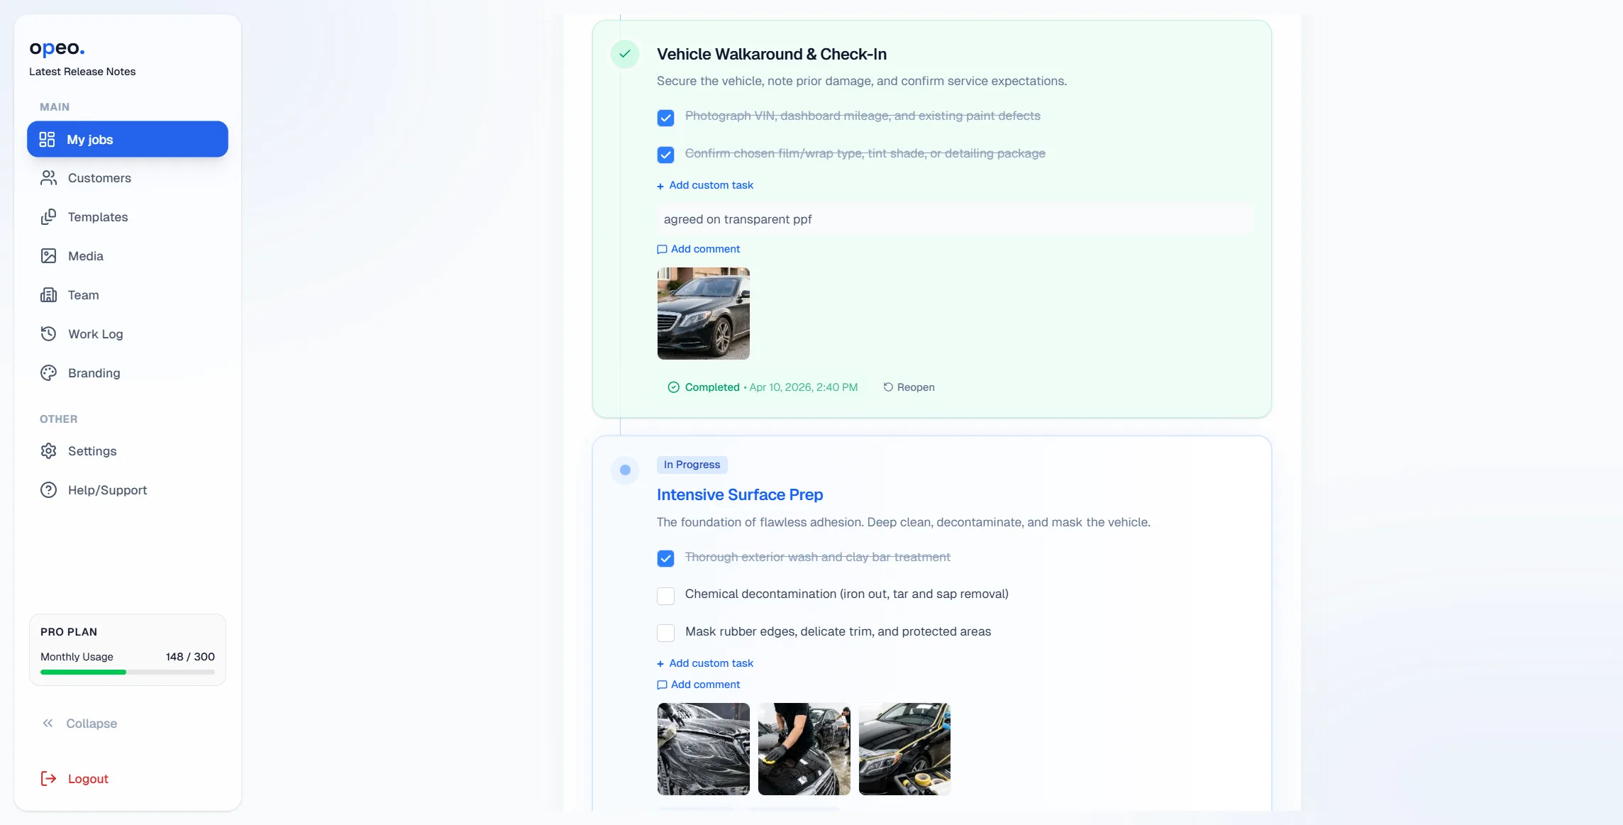
Task: Select Work Log in sidebar
Action: [x=128, y=334]
